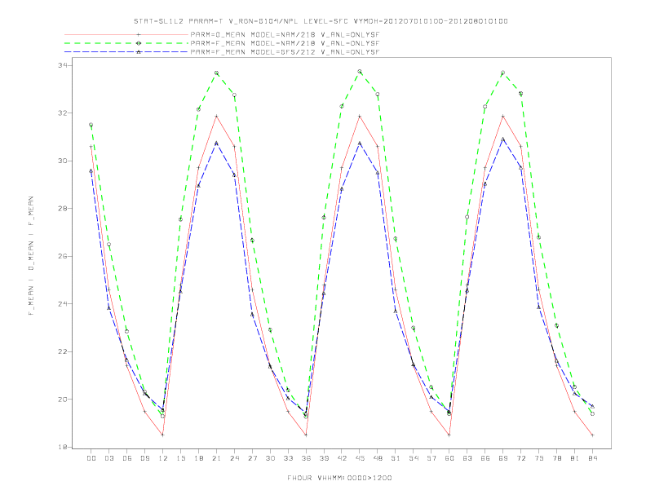Image resolution: width=646 pixels, height=499 pixels.
Task: Click x-axis tick label 30
Action: (x=270, y=458)
